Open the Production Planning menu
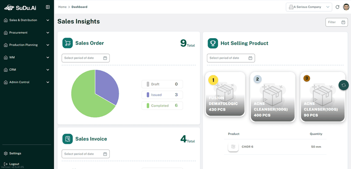Screen dimensions: 351x169 27,45
